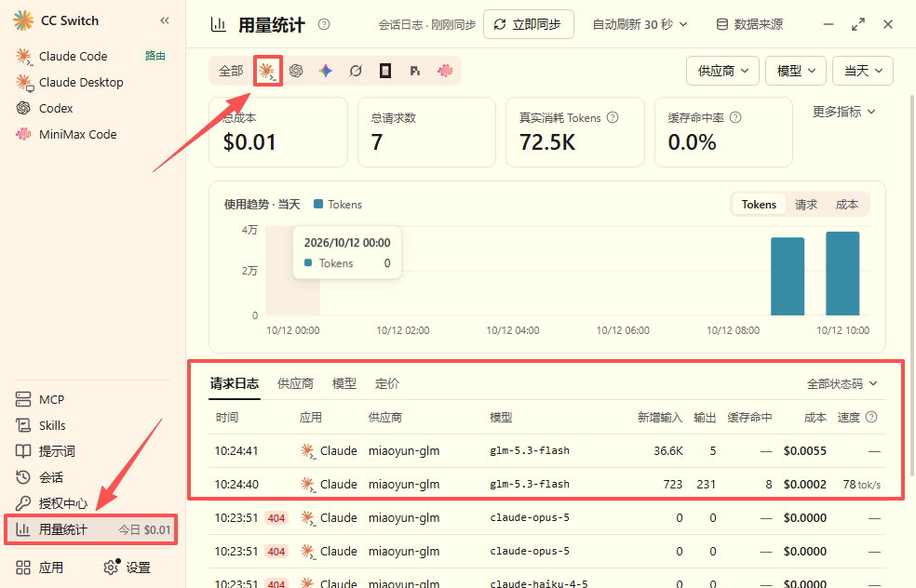This screenshot has width=916, height=588.
Task: Filter by the pixel-block app icon
Action: tap(415, 72)
